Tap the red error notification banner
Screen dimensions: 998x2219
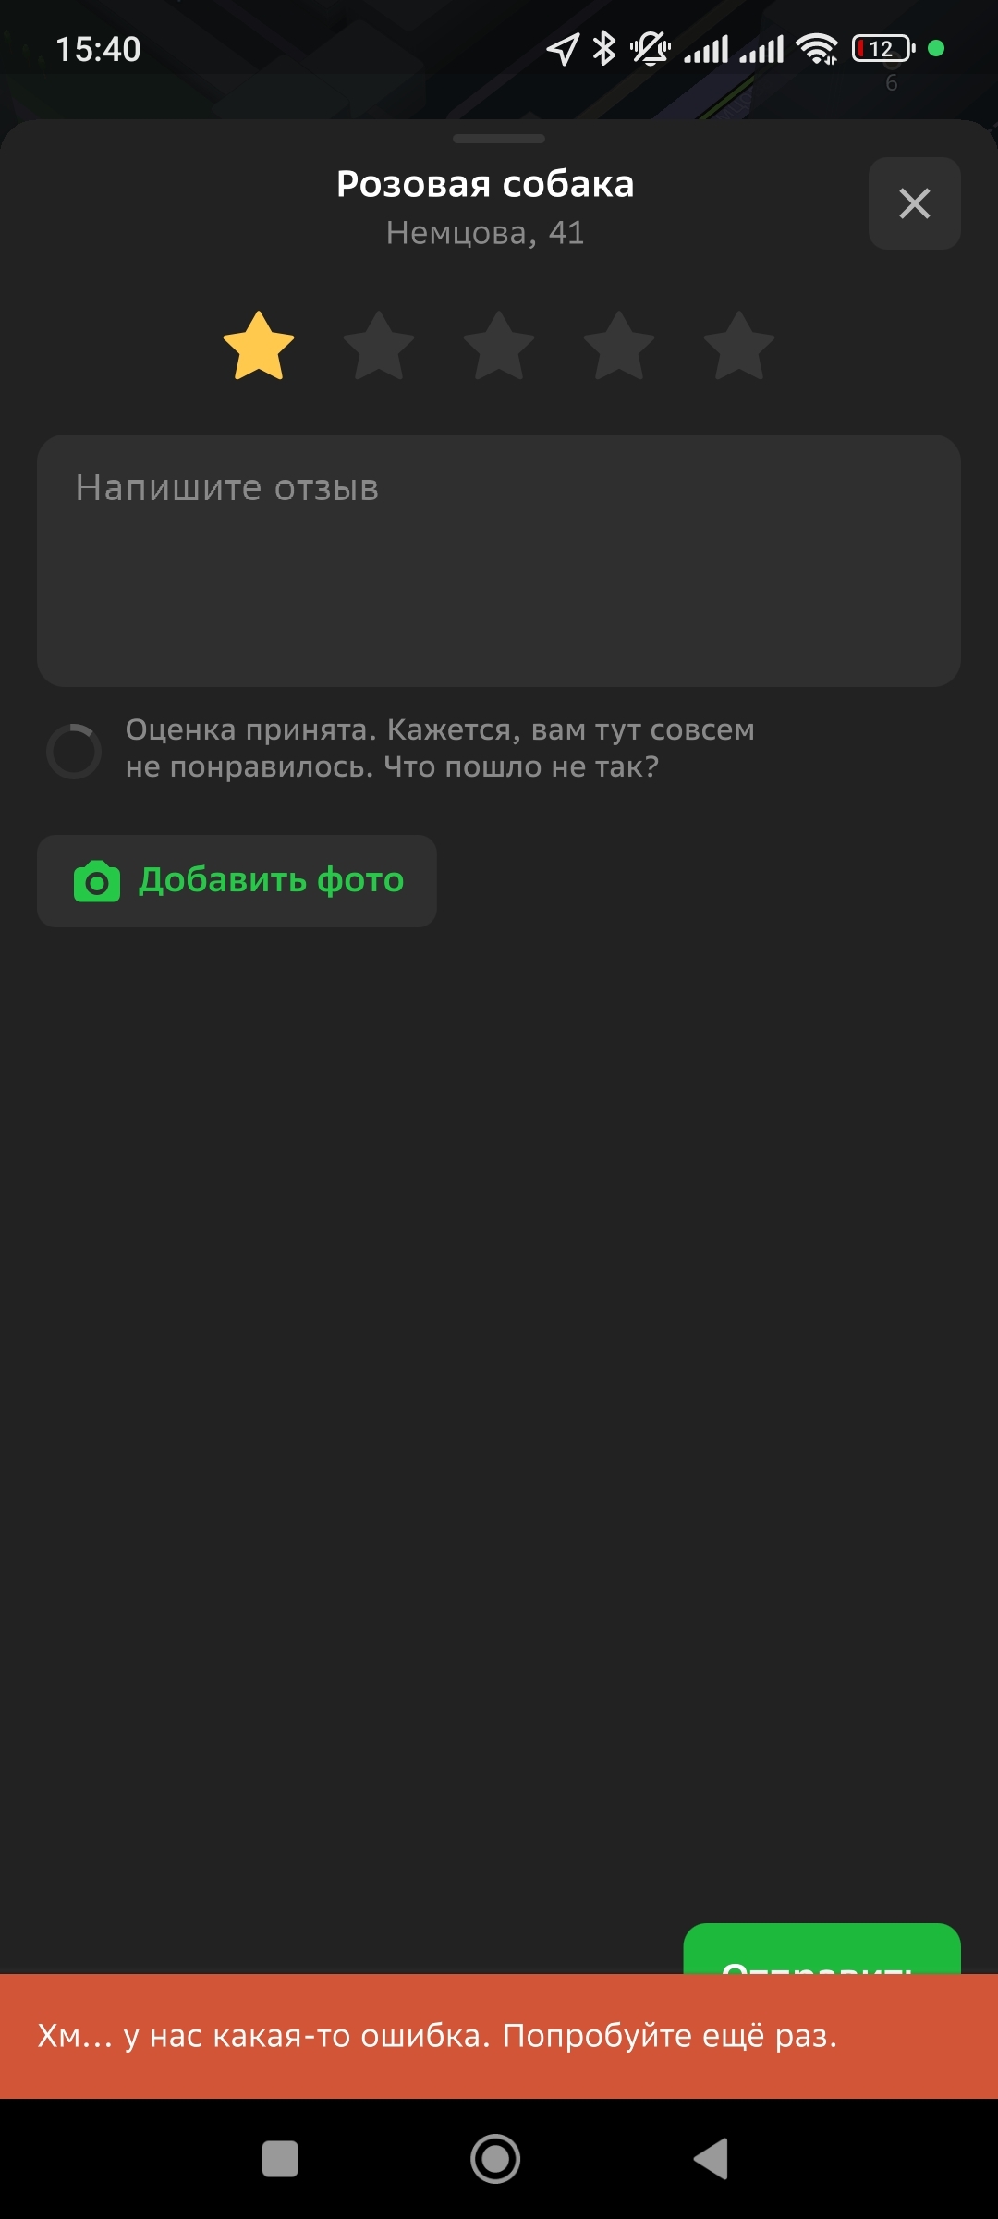point(499,2036)
